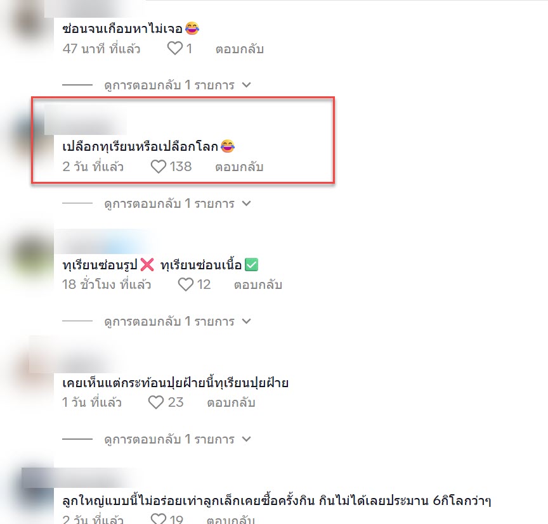Viewport: 548px width, 524px height.
Task: Expand the 1 reply under the 47-minute comment
Action: tap(178, 85)
